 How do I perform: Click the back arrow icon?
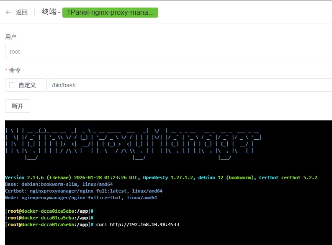8,12
